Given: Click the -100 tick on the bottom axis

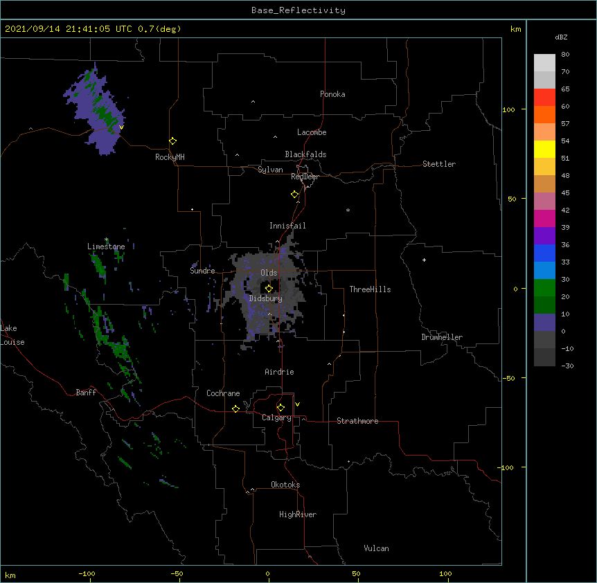Looking at the screenshot, I should [x=87, y=573].
